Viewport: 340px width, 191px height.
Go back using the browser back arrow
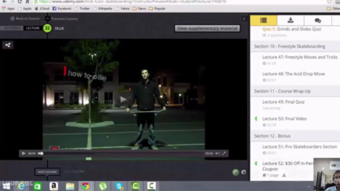click(4, 2)
